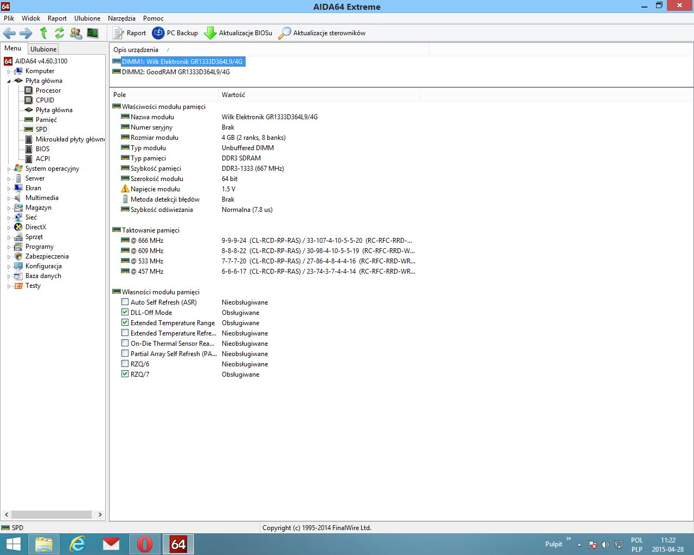Toggle the RZQ/7 checkbox

click(125, 374)
